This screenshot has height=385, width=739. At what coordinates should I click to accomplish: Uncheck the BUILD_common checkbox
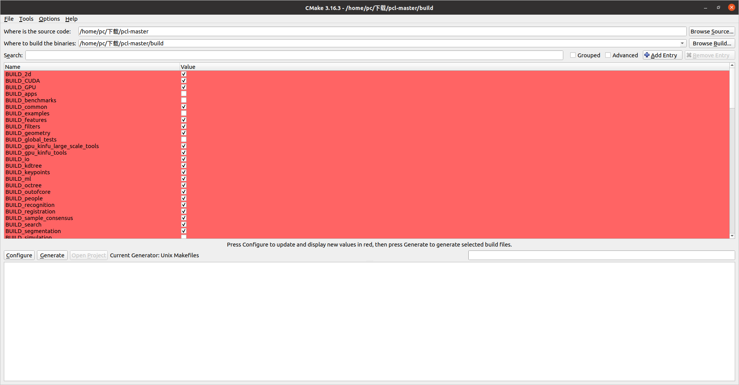click(x=184, y=107)
